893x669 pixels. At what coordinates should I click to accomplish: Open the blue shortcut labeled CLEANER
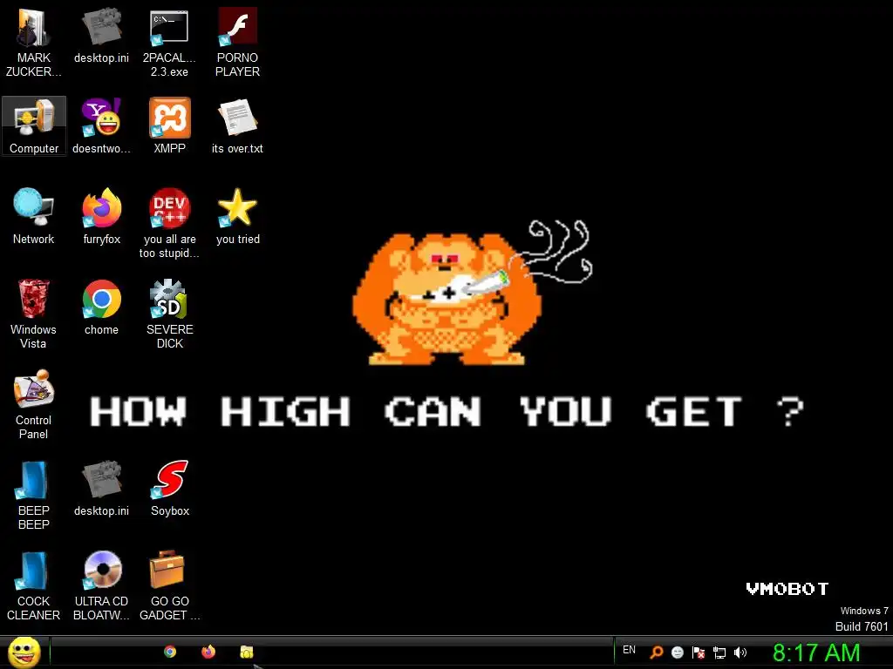pyautogui.click(x=34, y=585)
